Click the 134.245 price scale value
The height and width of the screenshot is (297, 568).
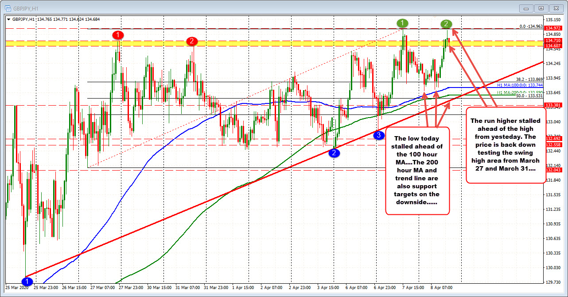tap(553, 64)
